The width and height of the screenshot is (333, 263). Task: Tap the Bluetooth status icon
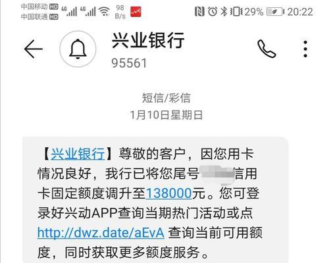click(x=224, y=11)
